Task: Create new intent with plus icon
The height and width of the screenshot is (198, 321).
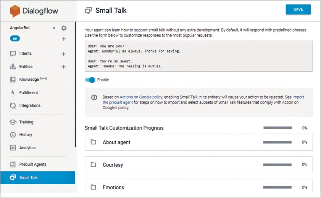Action: pos(64,54)
